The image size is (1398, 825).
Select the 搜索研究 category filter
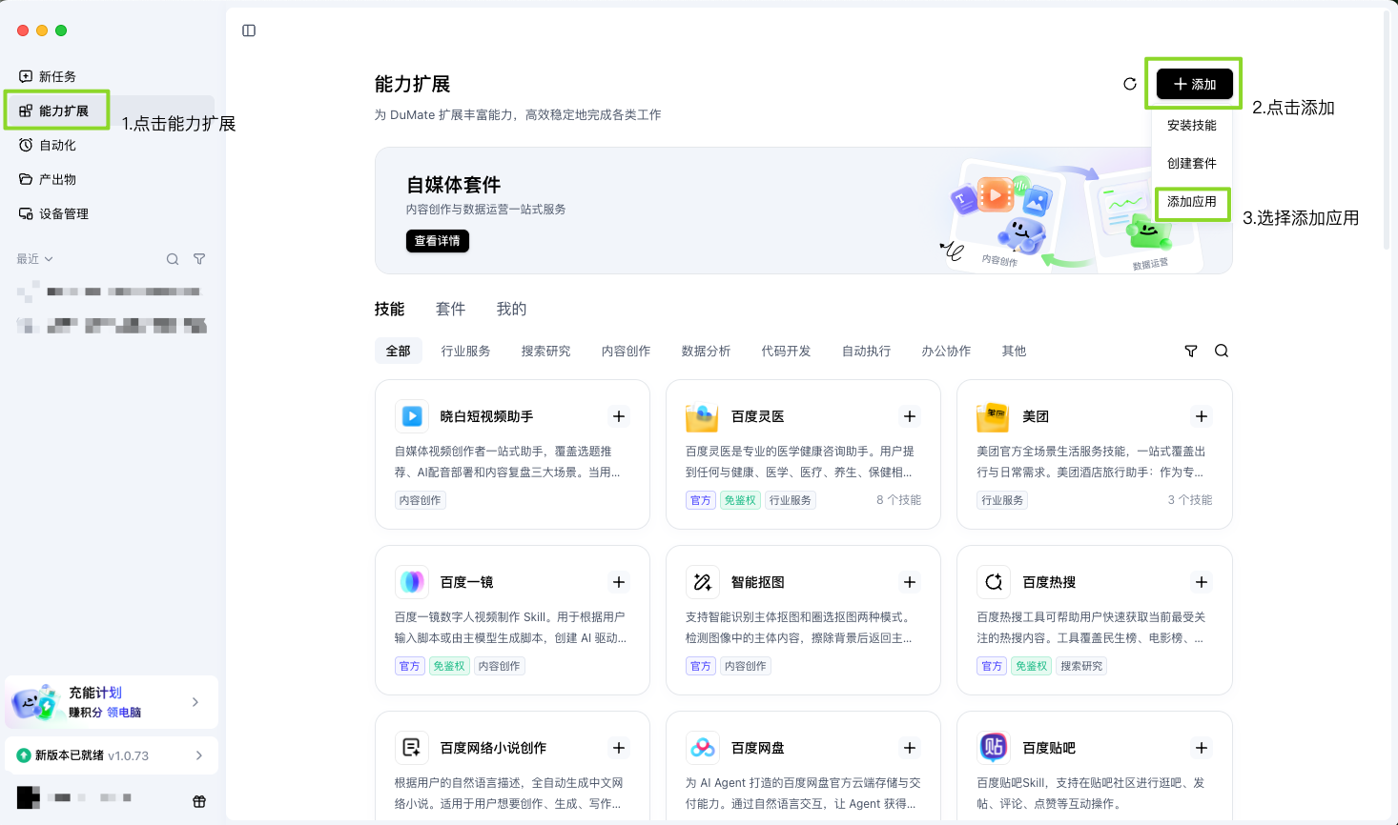[x=546, y=352]
